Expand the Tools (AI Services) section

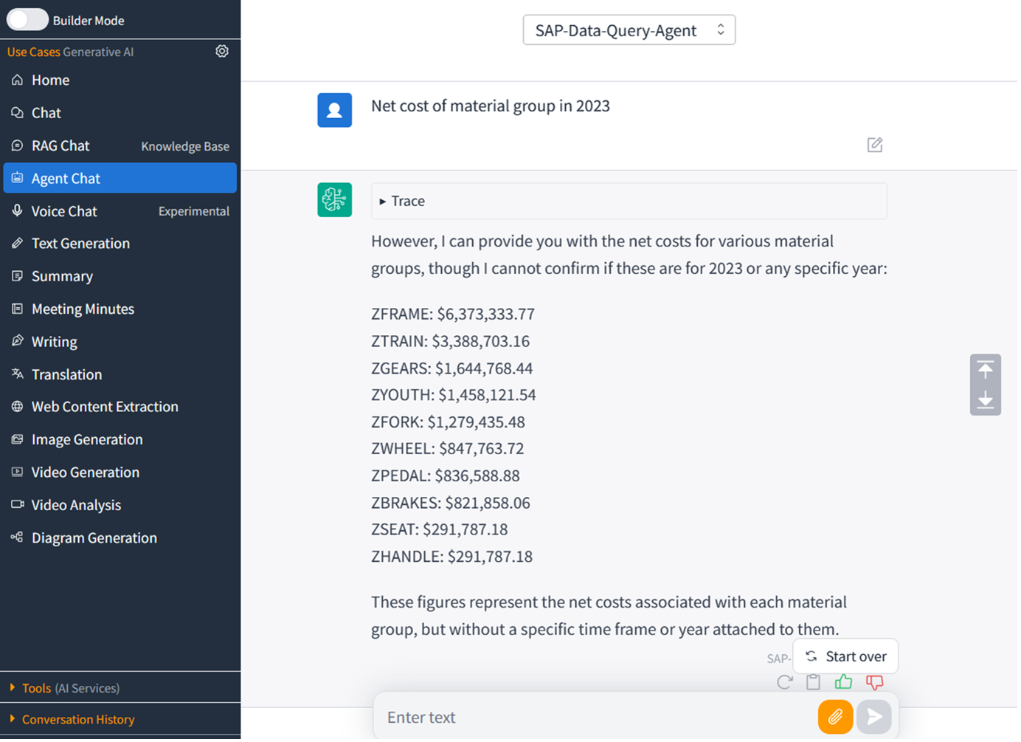pyautogui.click(x=70, y=688)
